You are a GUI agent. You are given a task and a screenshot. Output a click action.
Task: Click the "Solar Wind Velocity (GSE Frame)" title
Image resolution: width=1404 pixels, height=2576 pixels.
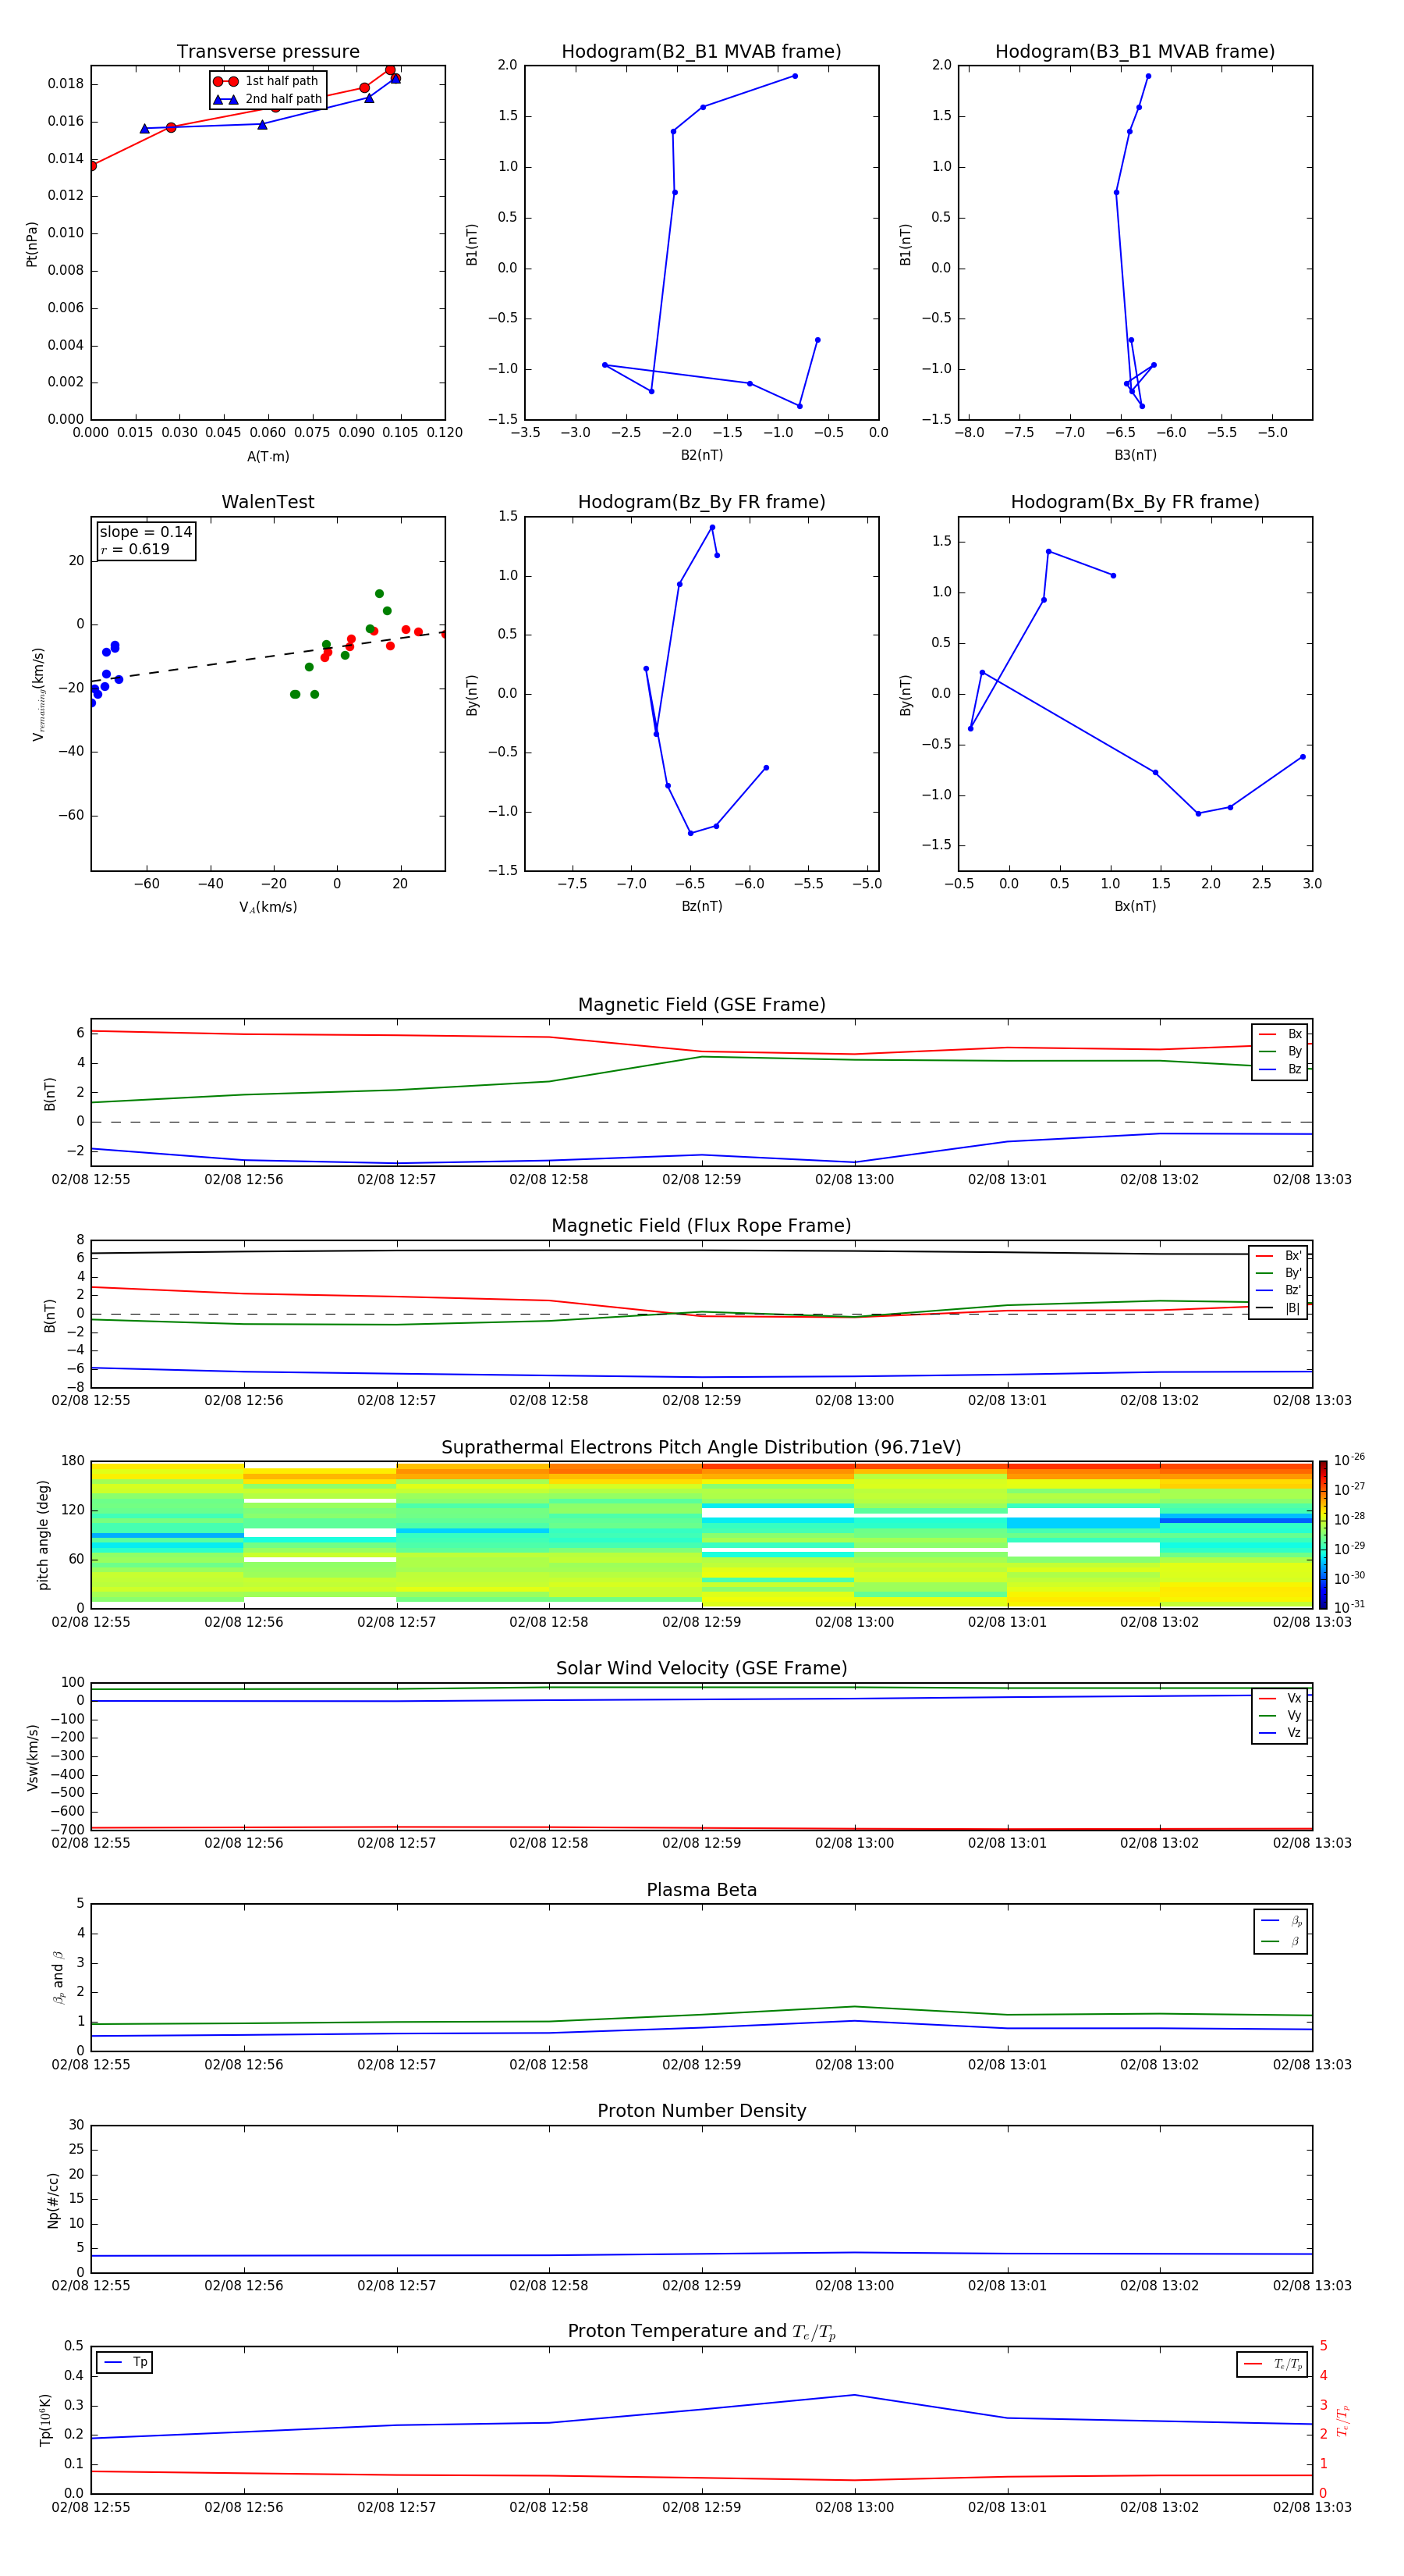pos(701,1668)
